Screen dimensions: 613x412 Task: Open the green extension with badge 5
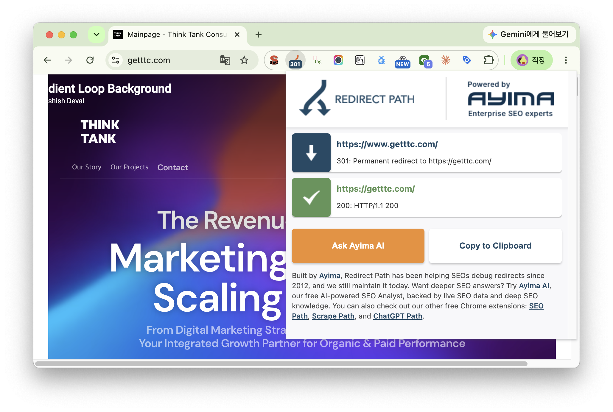(425, 61)
